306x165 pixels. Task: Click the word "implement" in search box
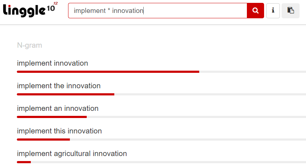tap(90, 11)
